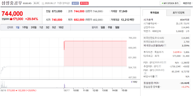193x96 pixels.
Task: Show 월봉 candlestick chart
Action: pyautogui.click(x=117, y=27)
